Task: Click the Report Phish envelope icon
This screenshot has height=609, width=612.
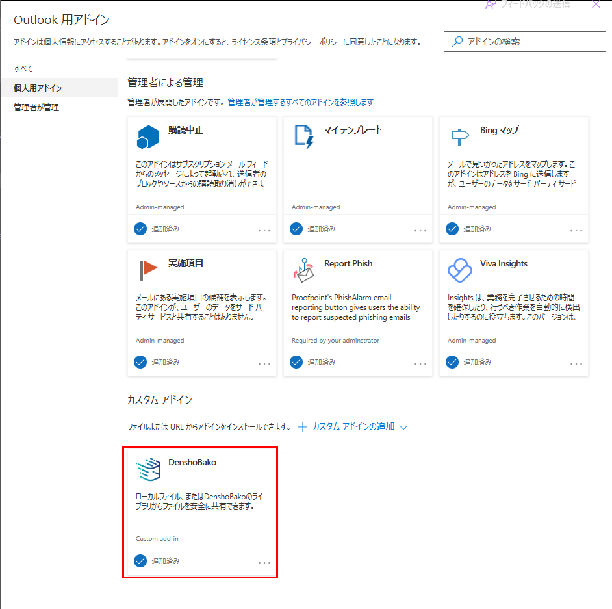Action: (303, 270)
